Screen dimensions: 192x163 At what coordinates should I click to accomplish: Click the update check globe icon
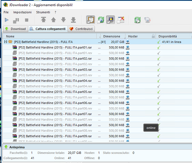coord(147,20)
